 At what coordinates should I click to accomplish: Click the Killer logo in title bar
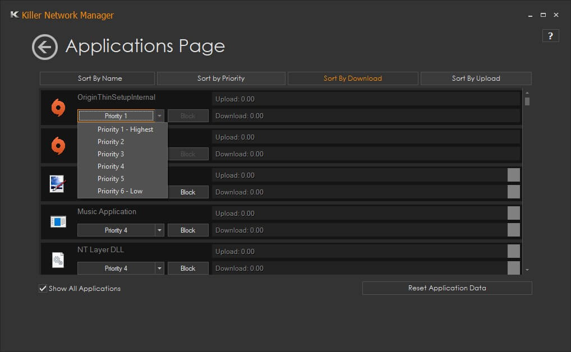tap(15, 15)
